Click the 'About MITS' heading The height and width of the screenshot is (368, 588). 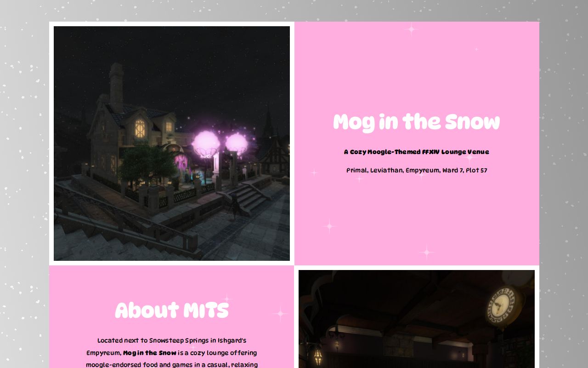(x=171, y=311)
